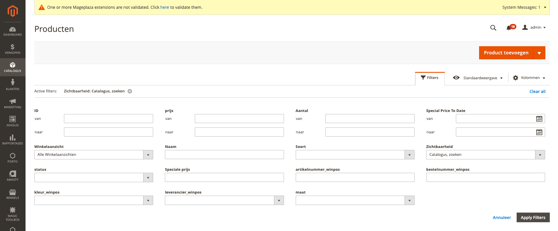Click the Magento logo icon
This screenshot has height=231, width=558.
13,11
